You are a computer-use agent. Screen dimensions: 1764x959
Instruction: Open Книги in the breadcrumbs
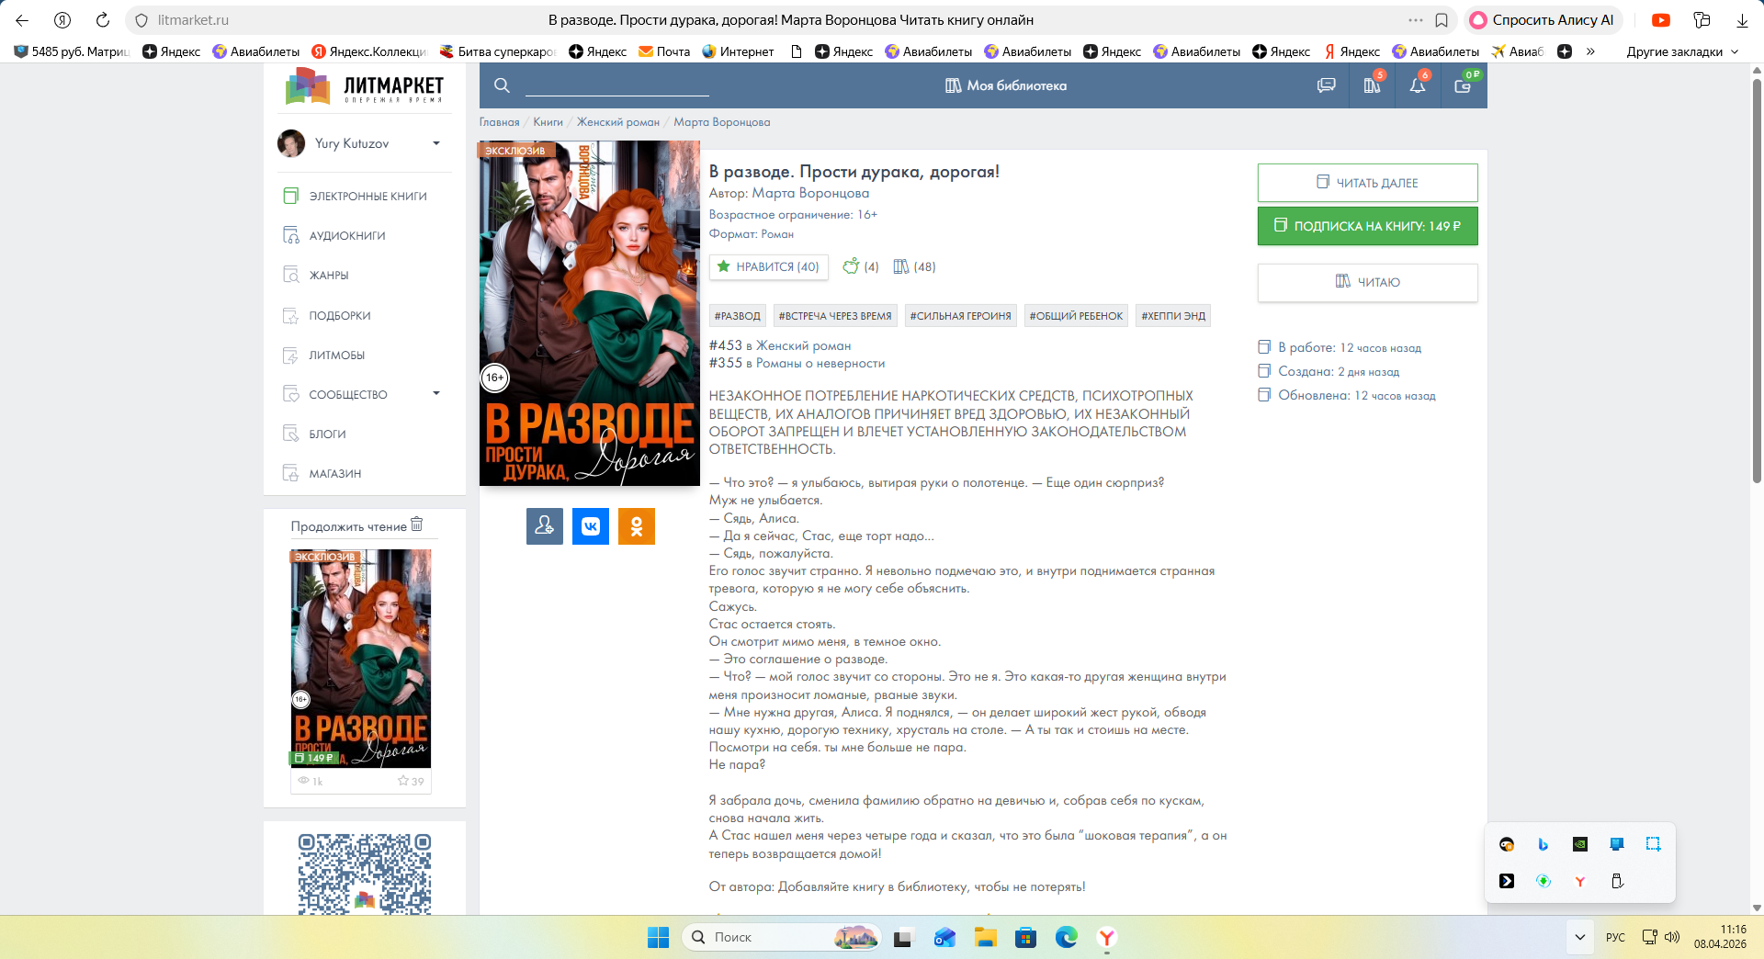point(548,122)
